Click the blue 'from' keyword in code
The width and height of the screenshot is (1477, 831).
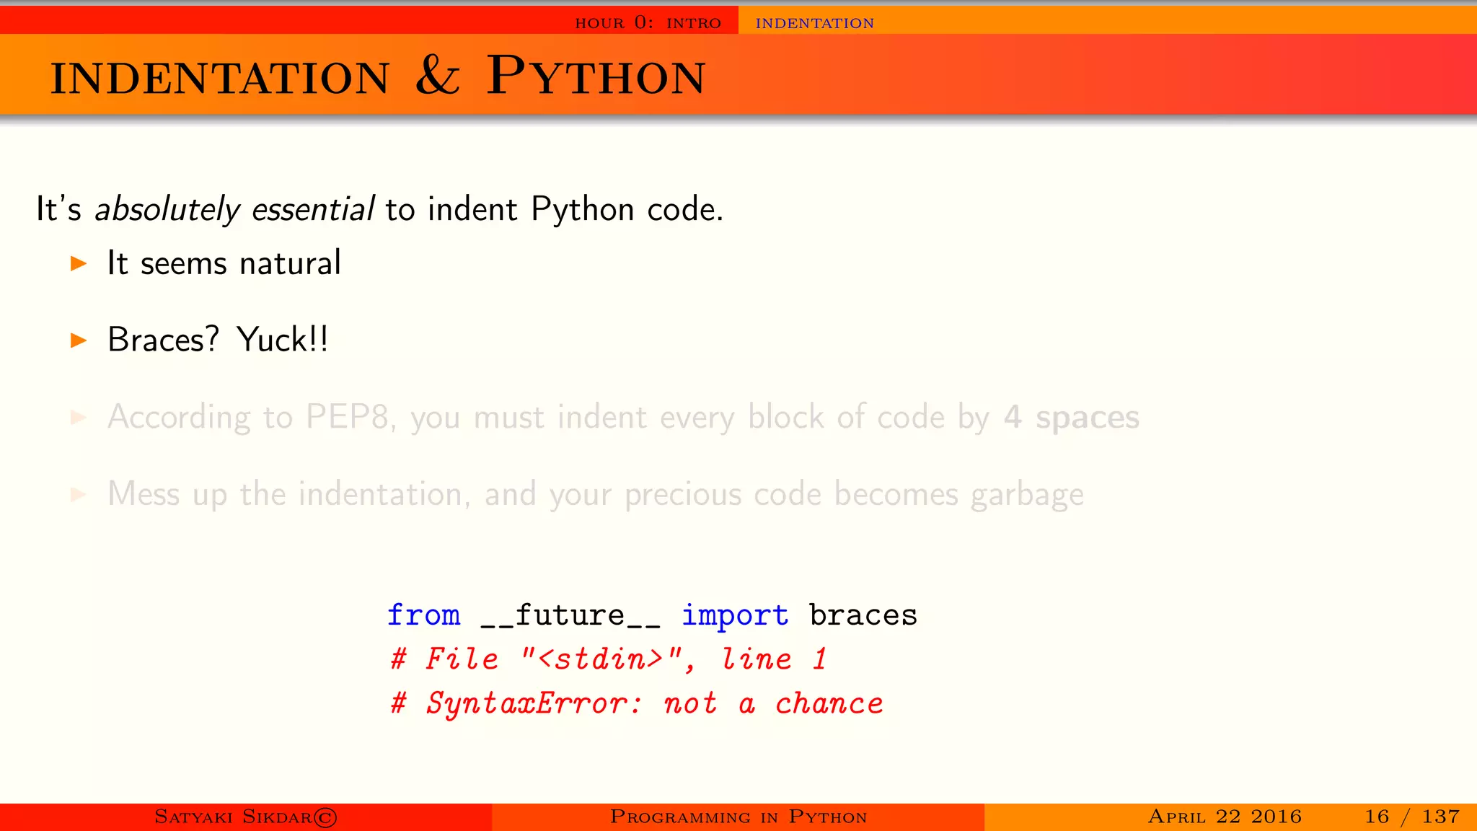pyautogui.click(x=423, y=615)
